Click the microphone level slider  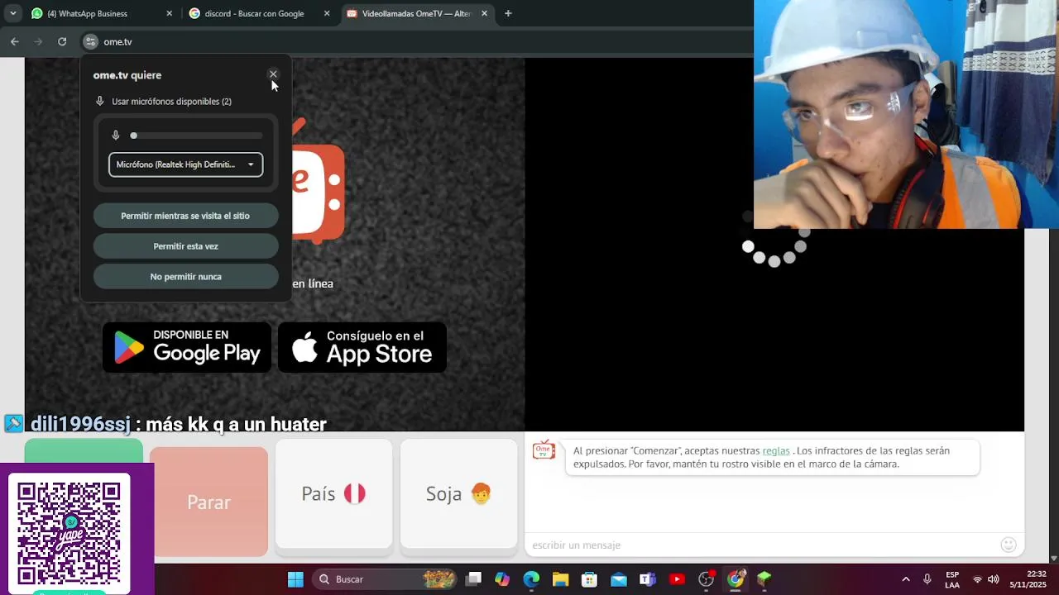(197, 136)
